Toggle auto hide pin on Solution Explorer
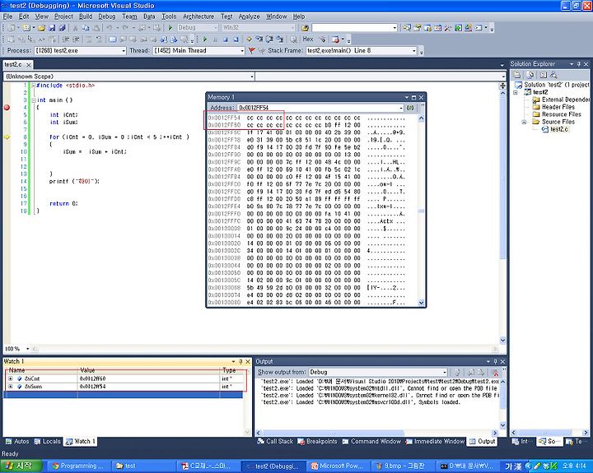The height and width of the screenshot is (473, 593). (x=579, y=64)
